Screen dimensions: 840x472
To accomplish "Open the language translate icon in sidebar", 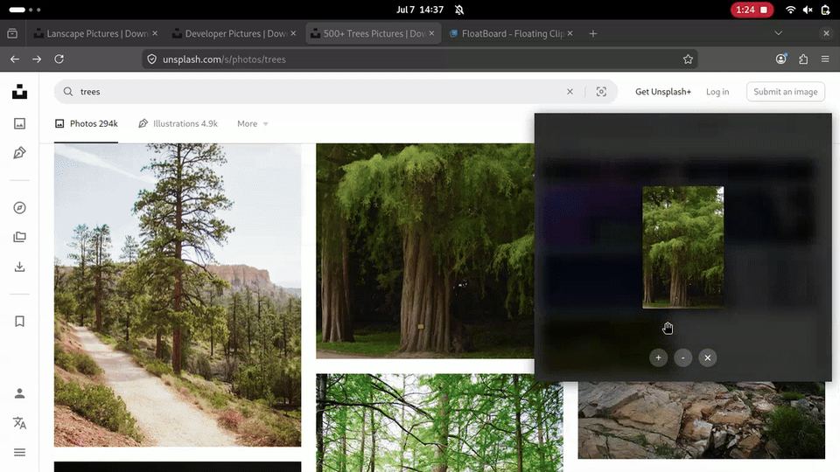I will [20, 423].
